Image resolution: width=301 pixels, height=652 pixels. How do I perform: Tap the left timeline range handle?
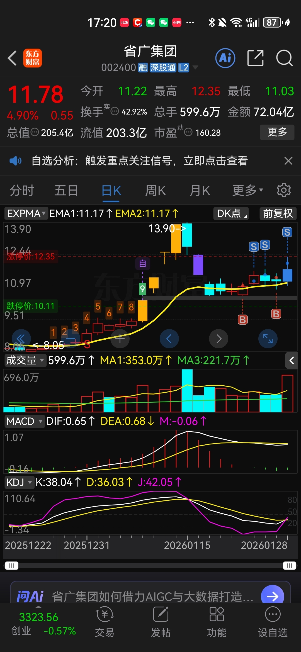coord(11,565)
